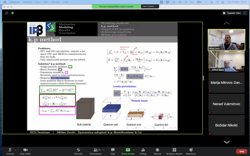Open the View Options dropdown
Image resolution: width=250 pixels, height=156 pixels.
(150, 6)
